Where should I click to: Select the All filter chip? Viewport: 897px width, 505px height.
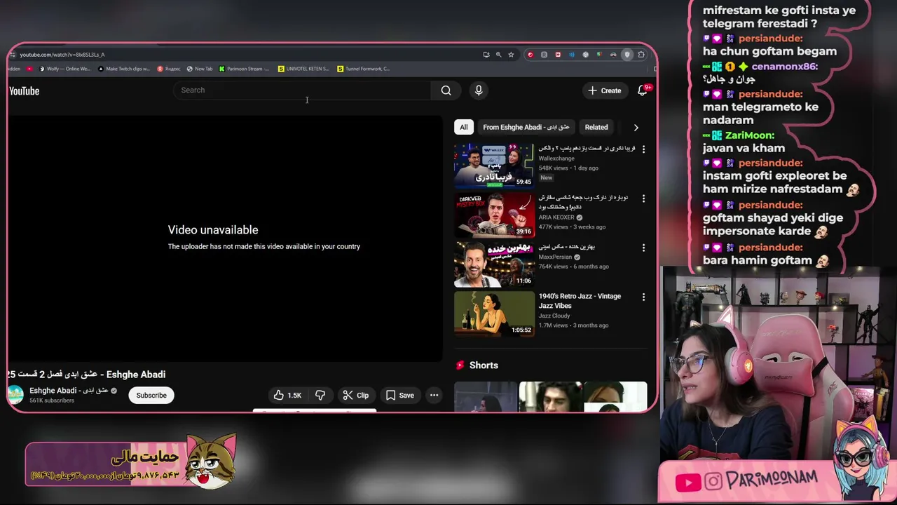coord(463,127)
